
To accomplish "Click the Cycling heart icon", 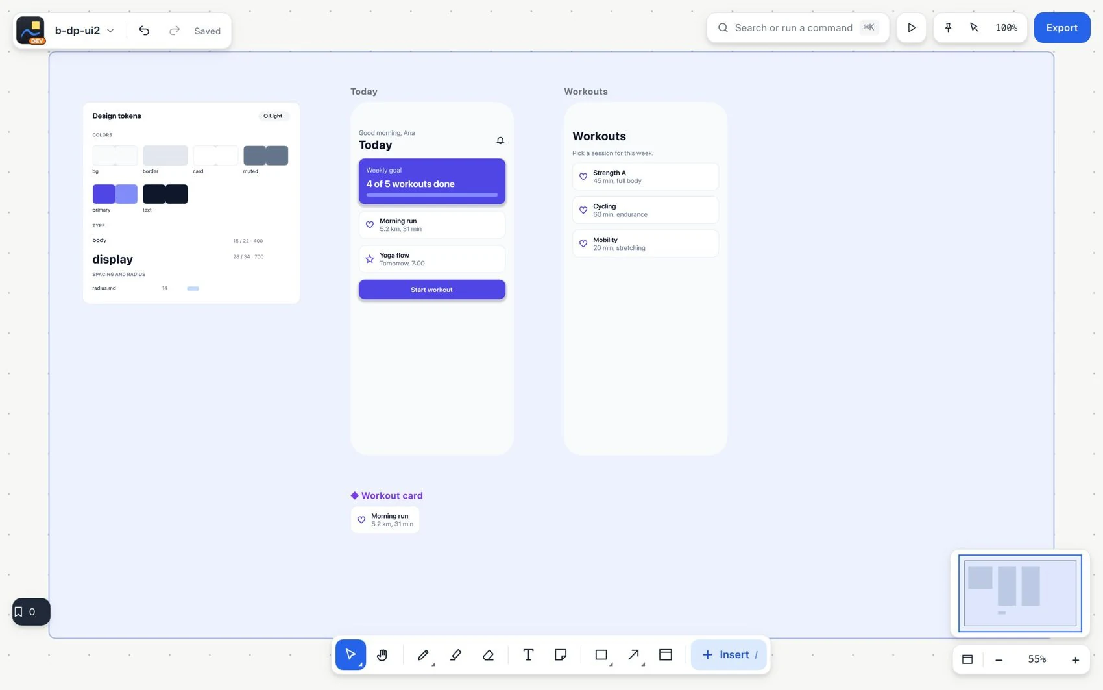I will pos(583,210).
